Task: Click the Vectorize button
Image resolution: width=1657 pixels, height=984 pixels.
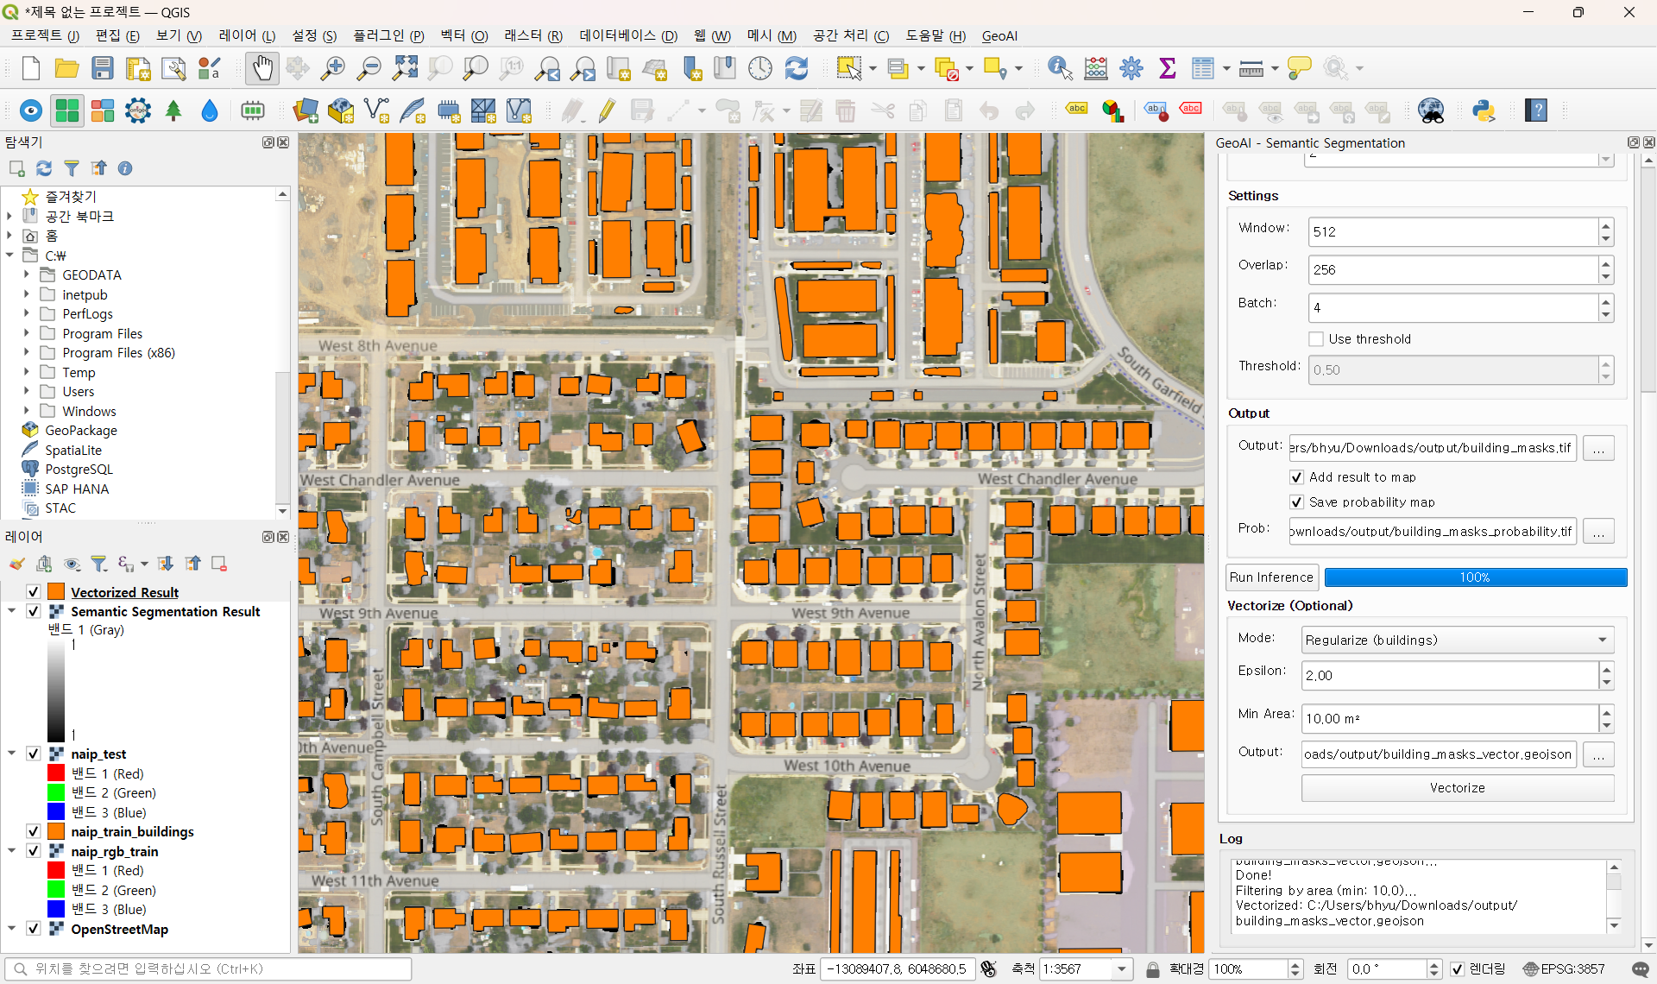Action: [x=1457, y=788]
